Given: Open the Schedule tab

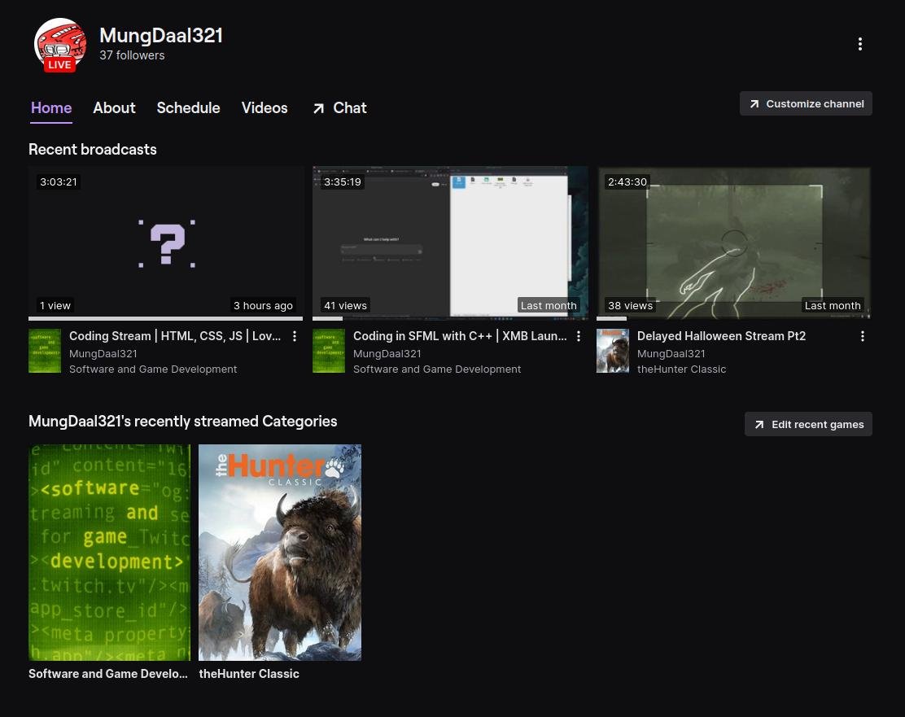Looking at the screenshot, I should 188,108.
